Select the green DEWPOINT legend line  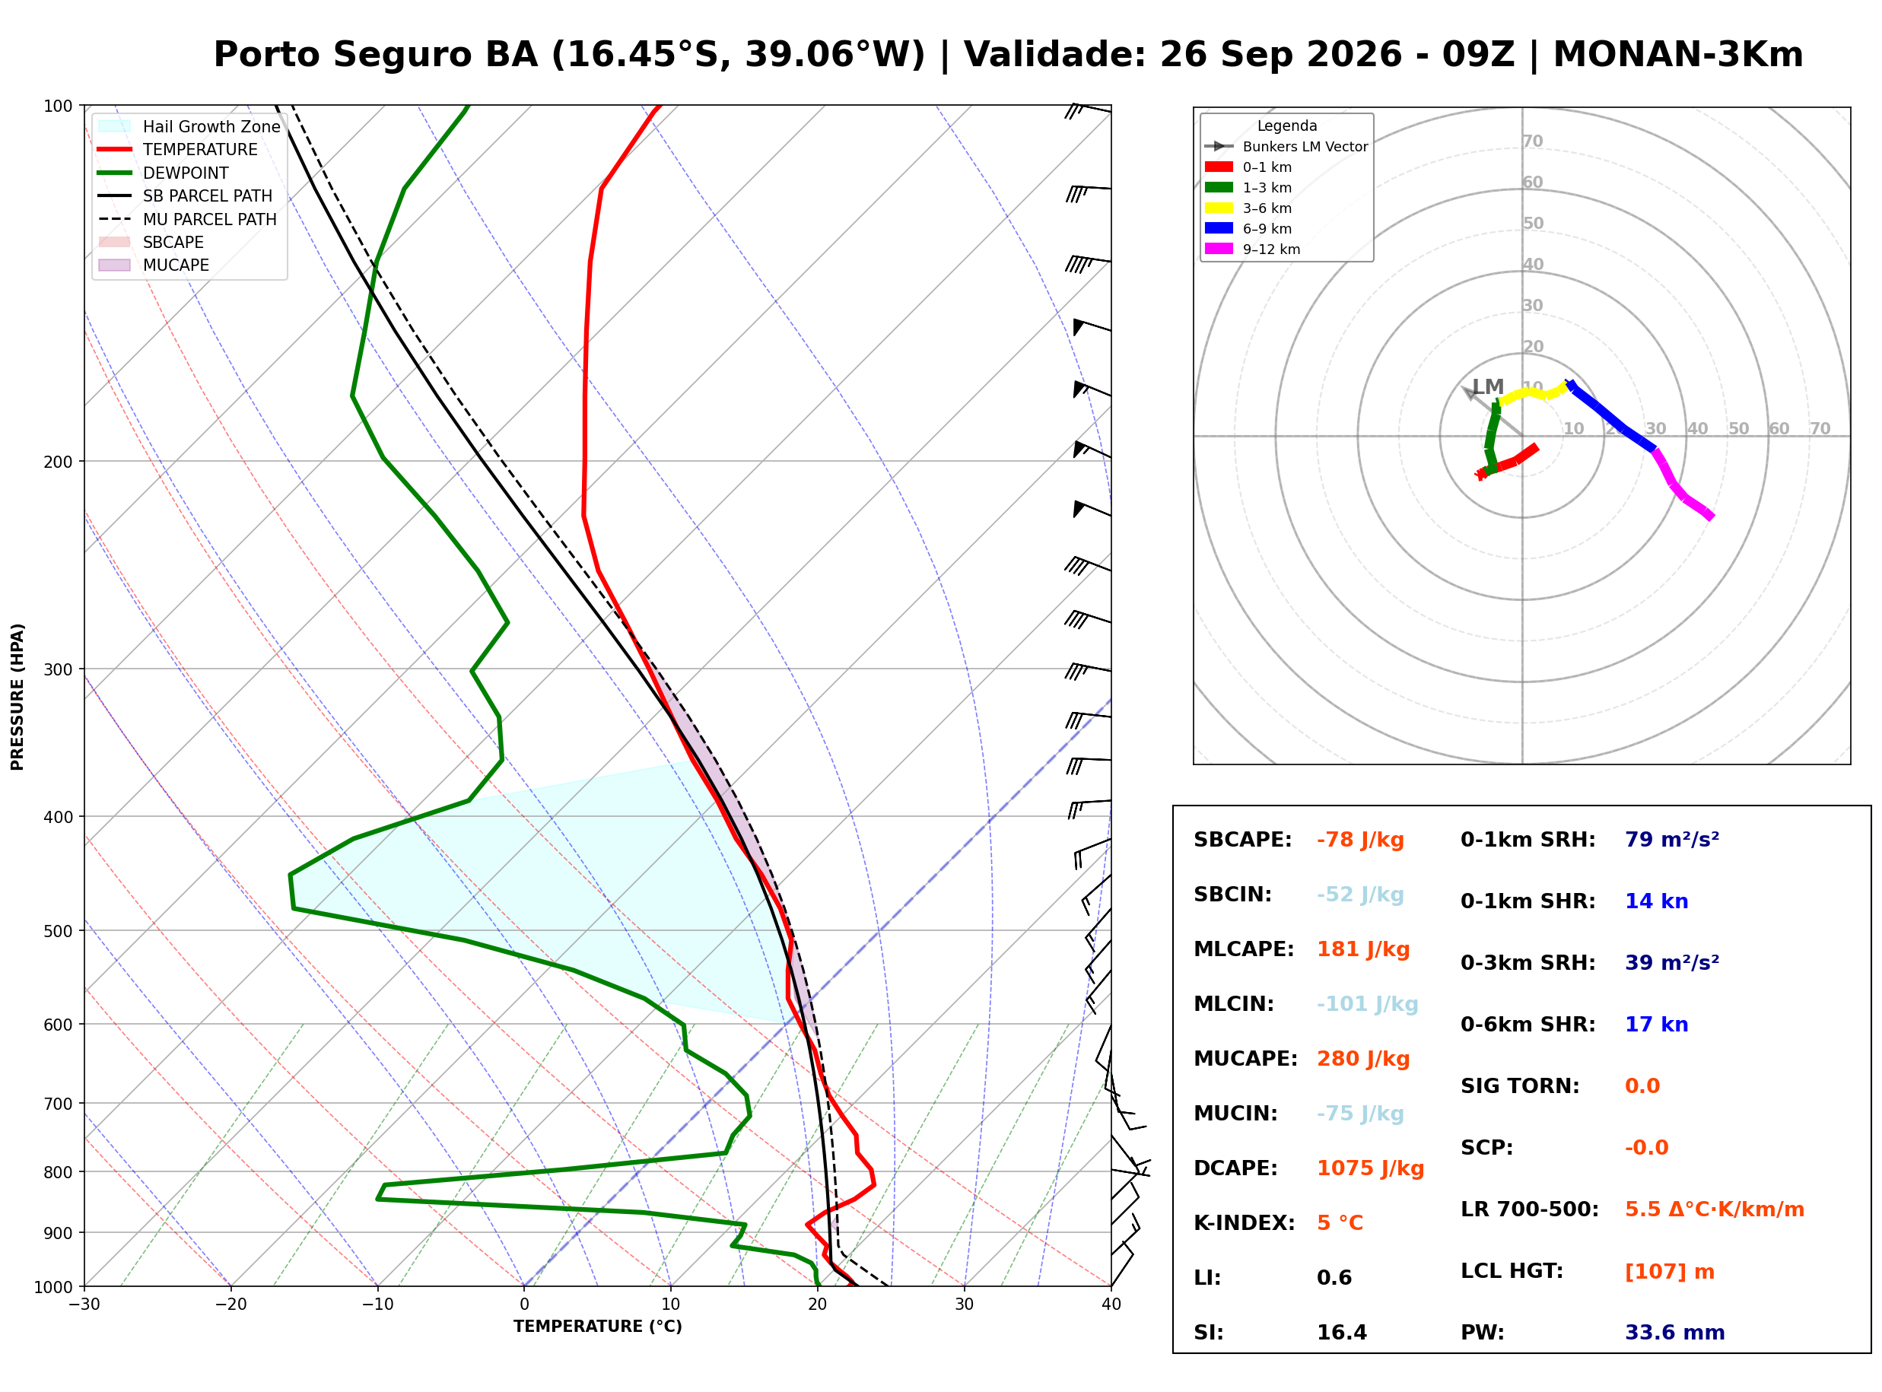(115, 173)
